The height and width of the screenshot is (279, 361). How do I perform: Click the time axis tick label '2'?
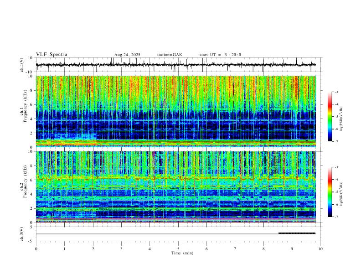(93, 249)
